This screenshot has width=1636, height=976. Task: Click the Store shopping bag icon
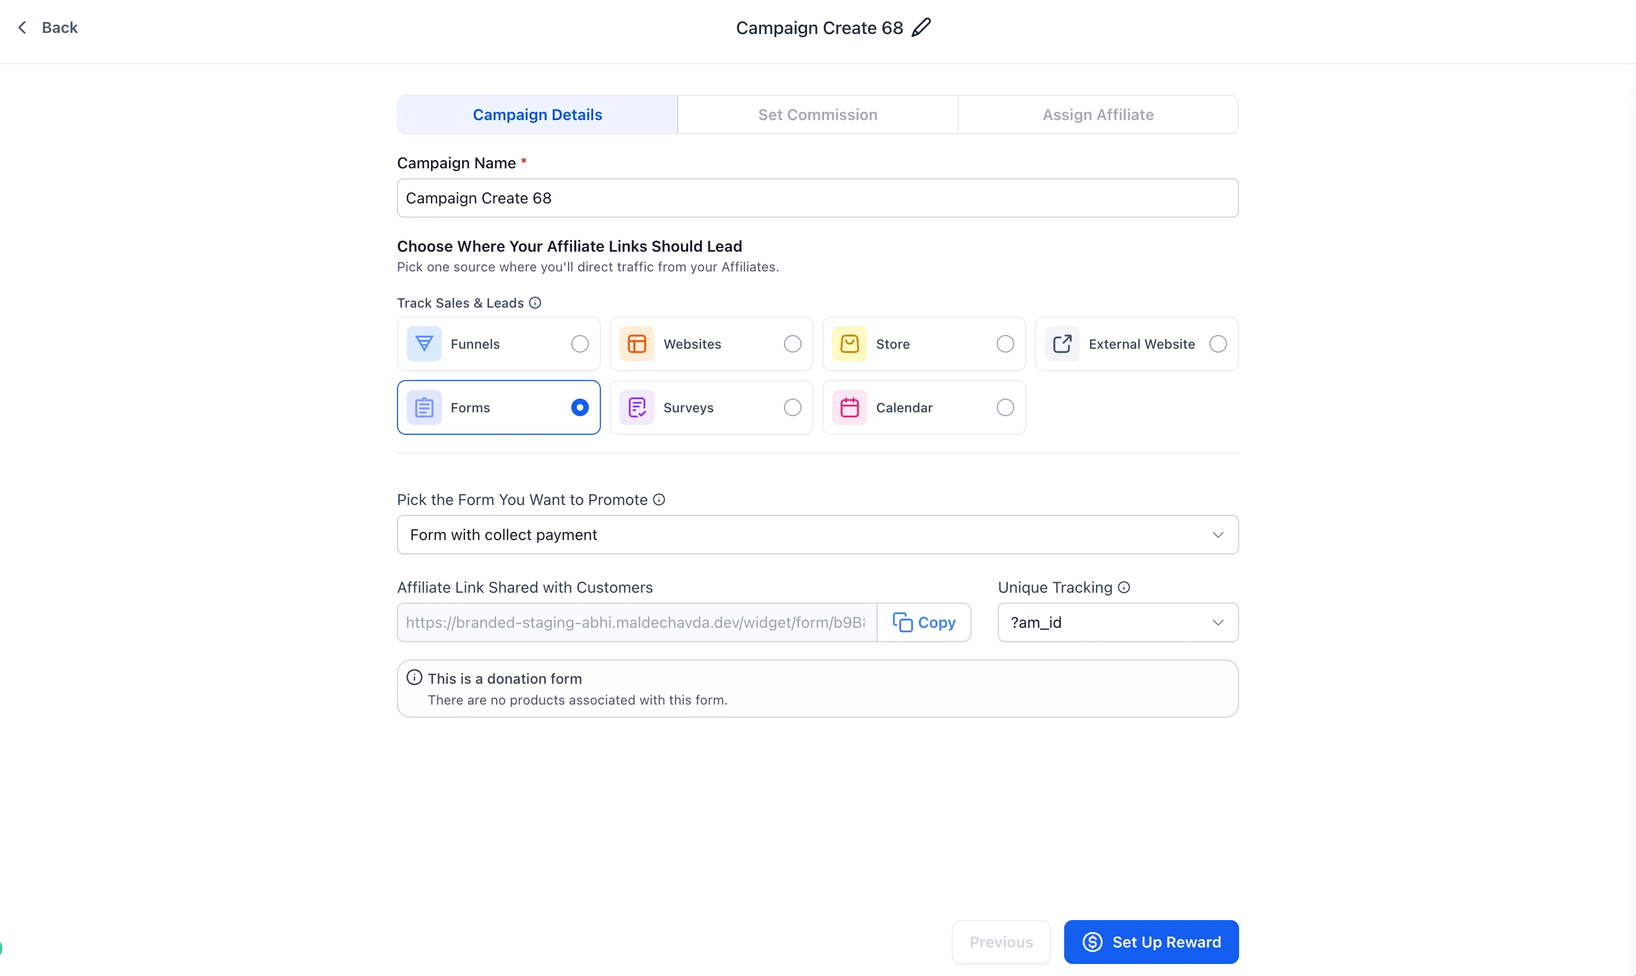849,343
